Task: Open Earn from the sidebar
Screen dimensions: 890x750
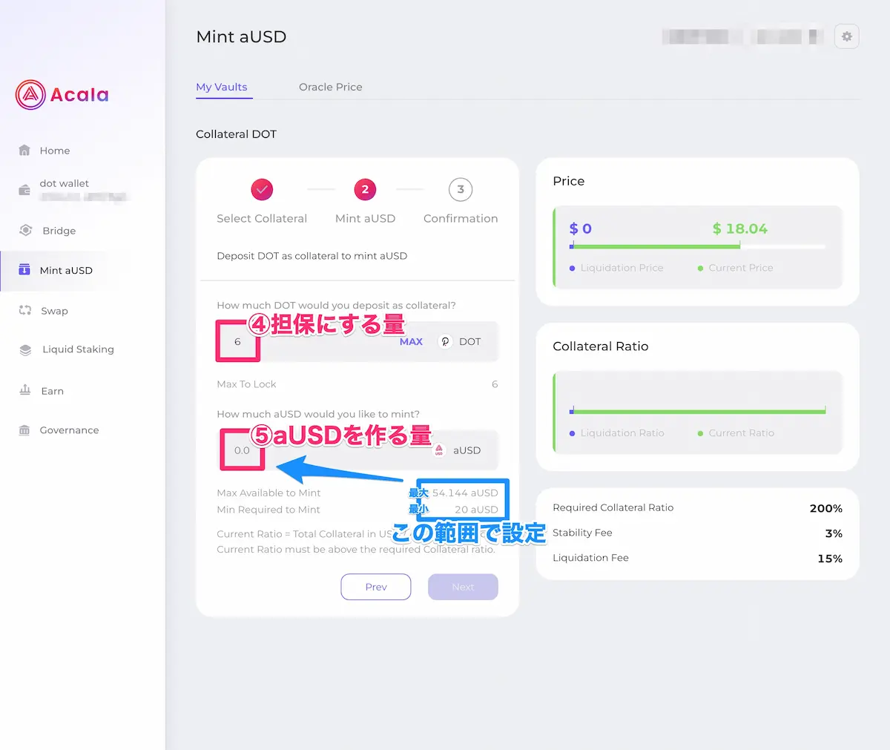Action: 53,391
